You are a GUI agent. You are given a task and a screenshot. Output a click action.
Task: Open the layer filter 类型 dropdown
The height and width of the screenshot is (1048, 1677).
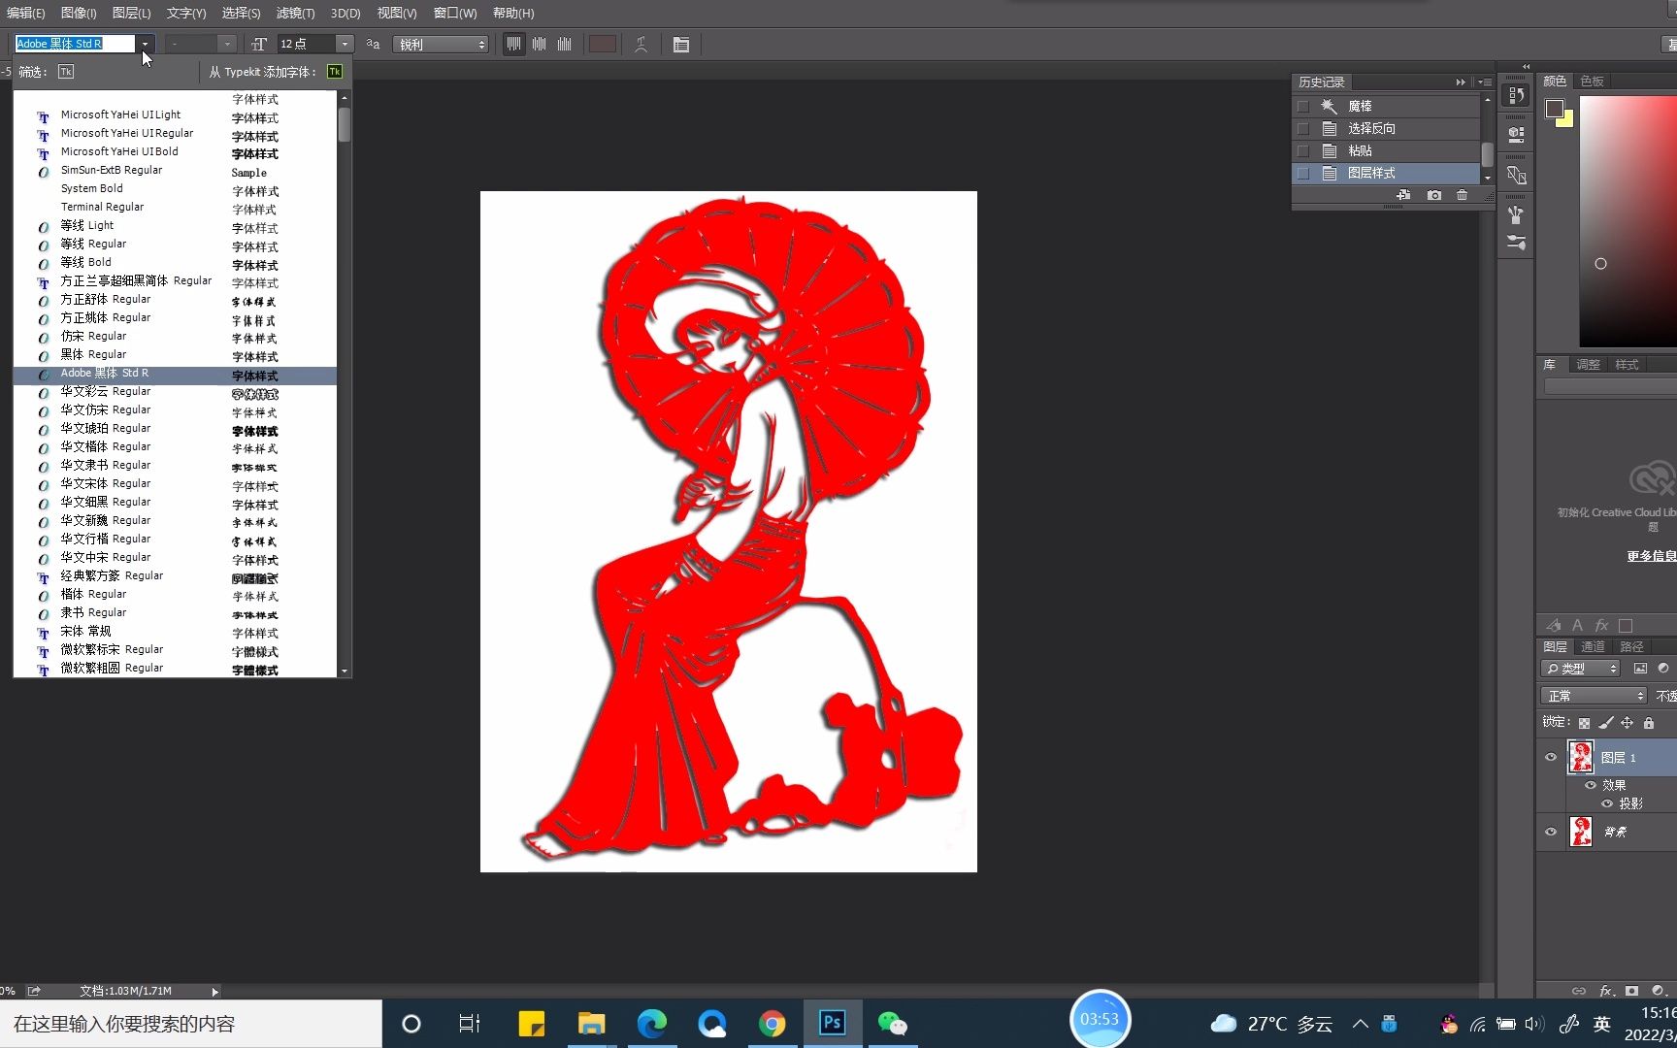(1580, 669)
